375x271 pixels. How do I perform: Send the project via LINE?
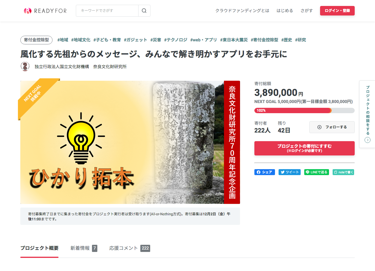[x=316, y=172]
